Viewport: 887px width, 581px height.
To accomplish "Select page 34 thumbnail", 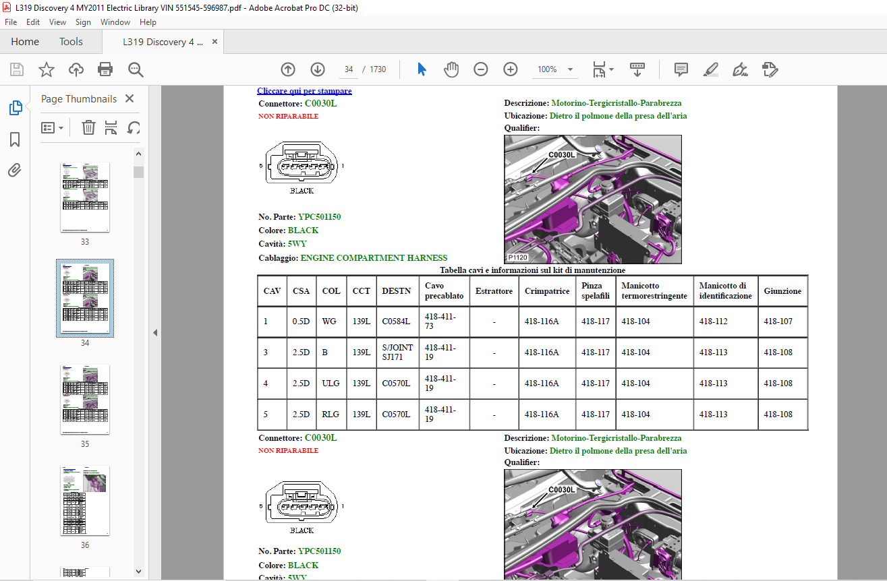I will point(85,298).
